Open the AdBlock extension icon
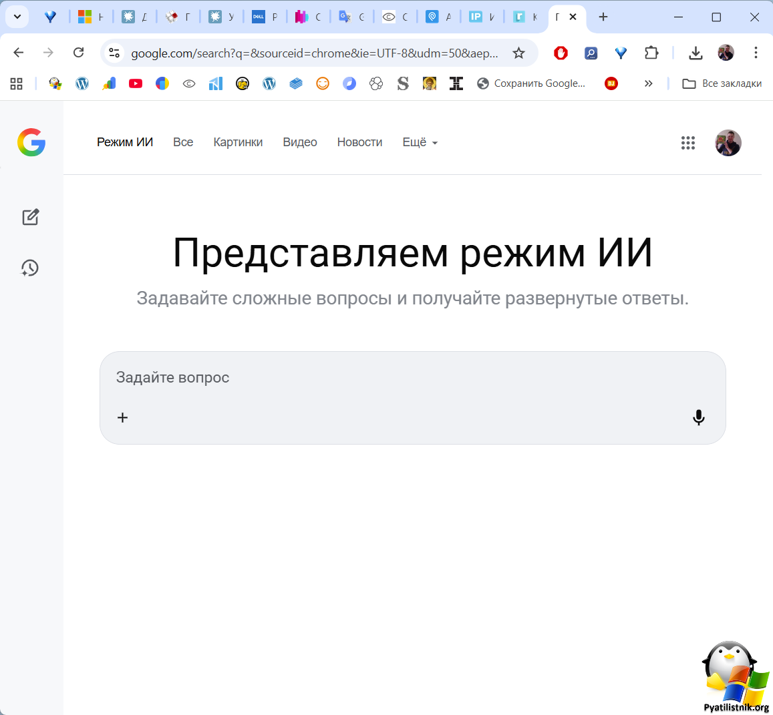This screenshot has height=715, width=773. [x=561, y=52]
